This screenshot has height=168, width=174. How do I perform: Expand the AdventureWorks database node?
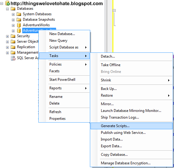(x=13, y=25)
